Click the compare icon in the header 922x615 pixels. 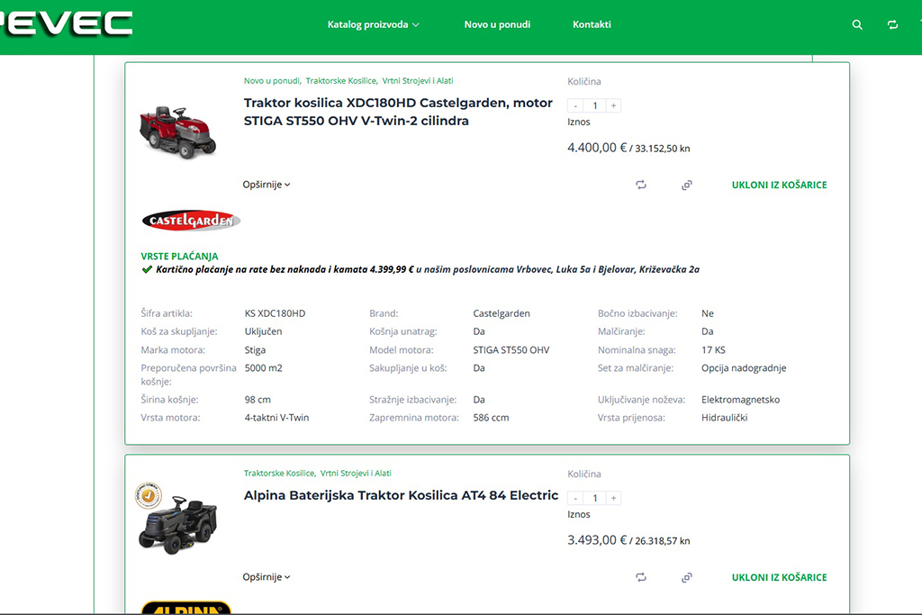893,24
